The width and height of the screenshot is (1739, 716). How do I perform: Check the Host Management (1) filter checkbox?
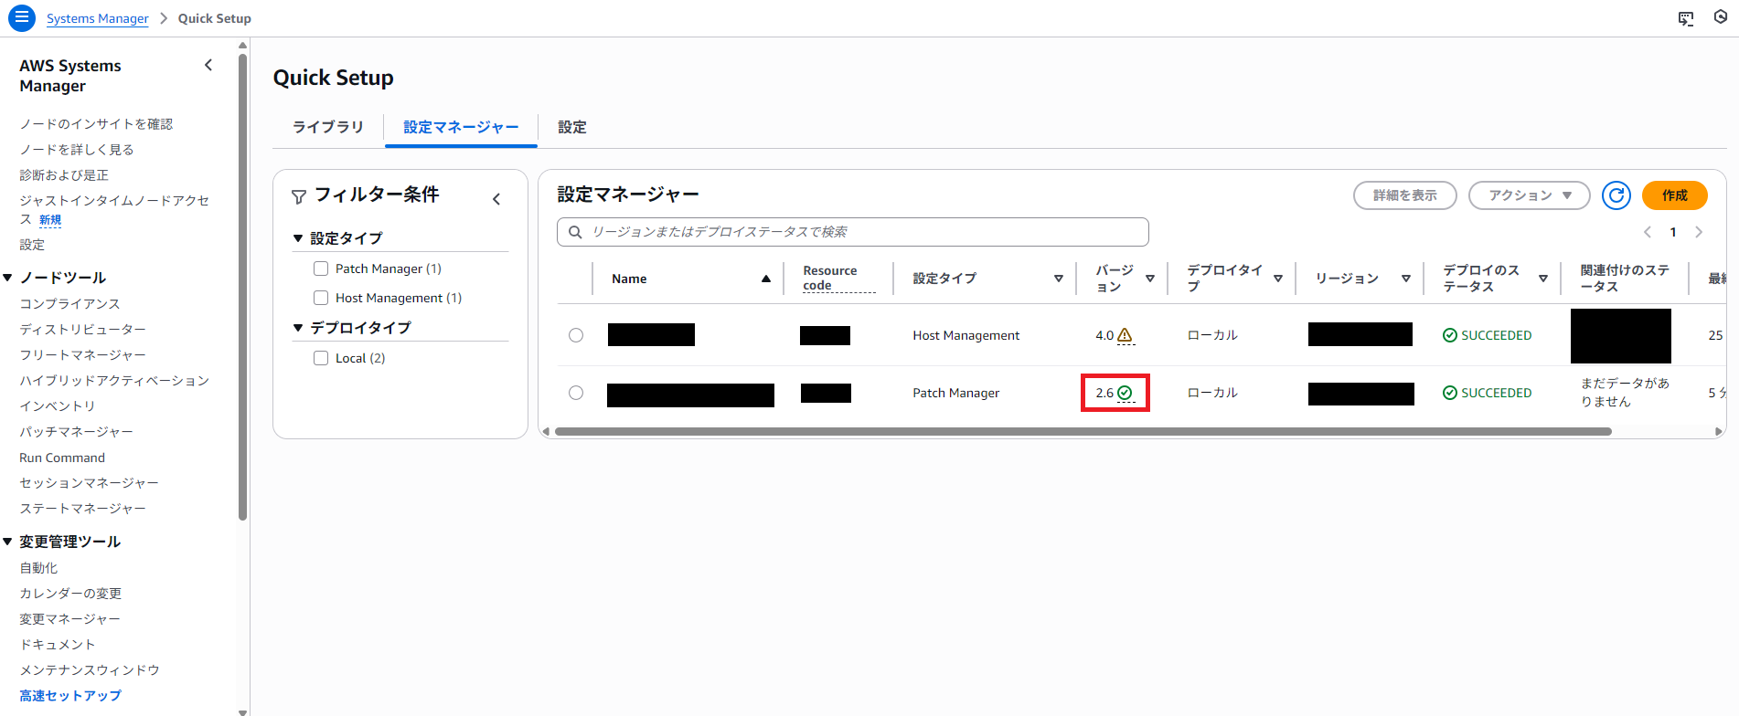point(321,298)
